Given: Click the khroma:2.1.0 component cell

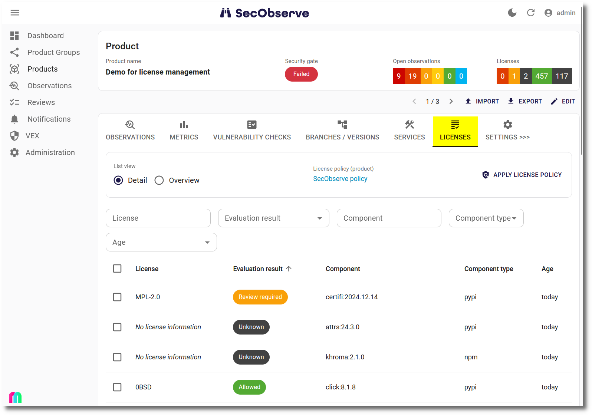Looking at the screenshot, I should (x=345, y=357).
